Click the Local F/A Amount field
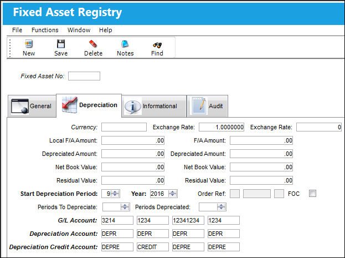The height and width of the screenshot is (258, 345). point(133,140)
